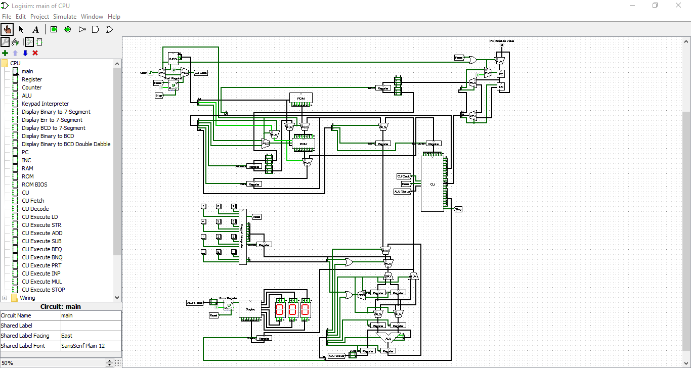Select the Register circuit
The image size is (691, 368).
click(31, 79)
